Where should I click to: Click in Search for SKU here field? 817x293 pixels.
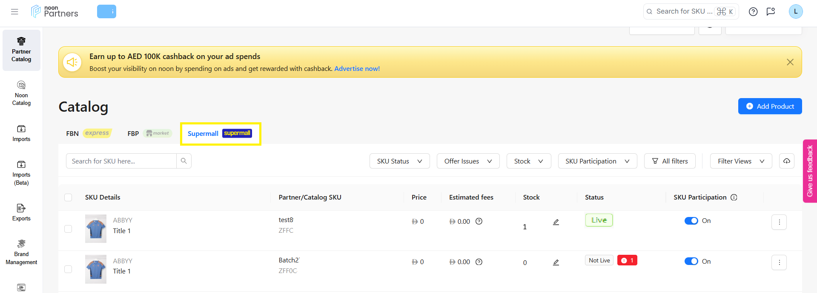click(x=121, y=161)
